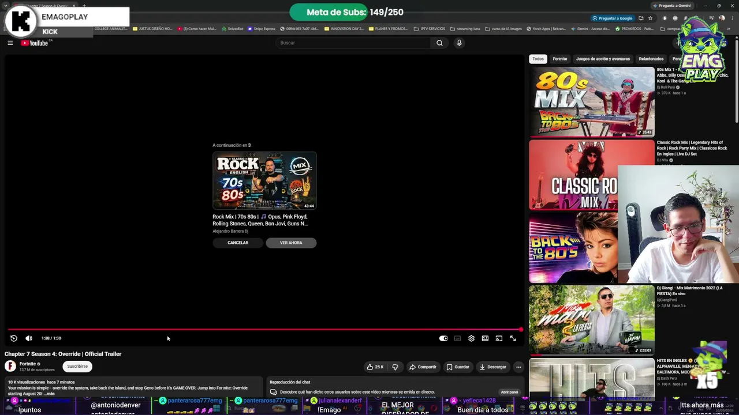Toggle the autoplay switch in the player

click(443, 338)
